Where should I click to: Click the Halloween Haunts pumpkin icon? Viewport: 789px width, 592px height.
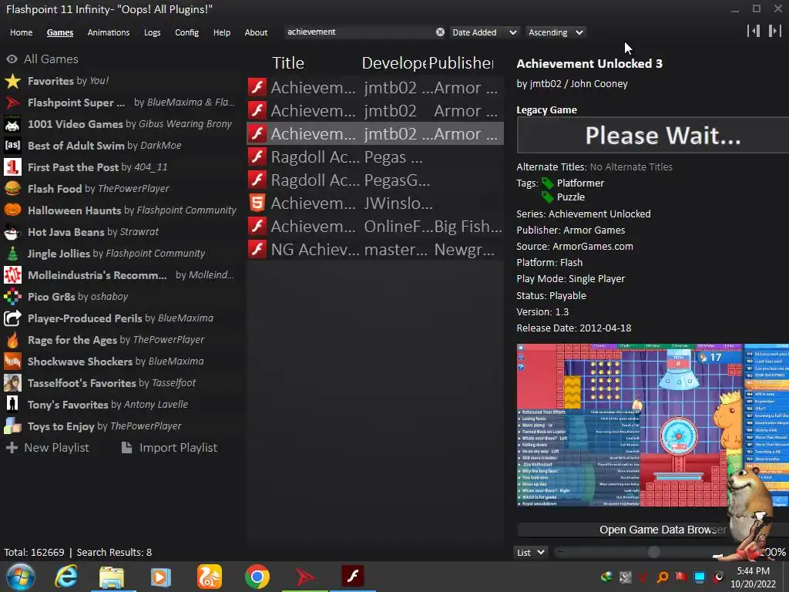(x=12, y=210)
